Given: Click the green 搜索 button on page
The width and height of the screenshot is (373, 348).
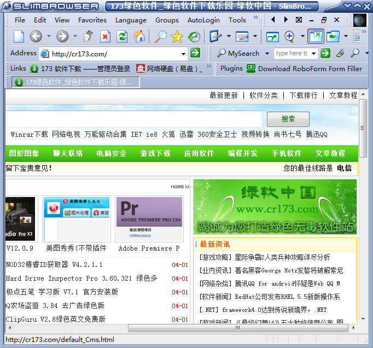Looking at the screenshot, I should click(x=288, y=119).
